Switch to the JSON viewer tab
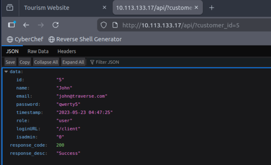The image size is (271, 165). pyautogui.click(x=12, y=51)
